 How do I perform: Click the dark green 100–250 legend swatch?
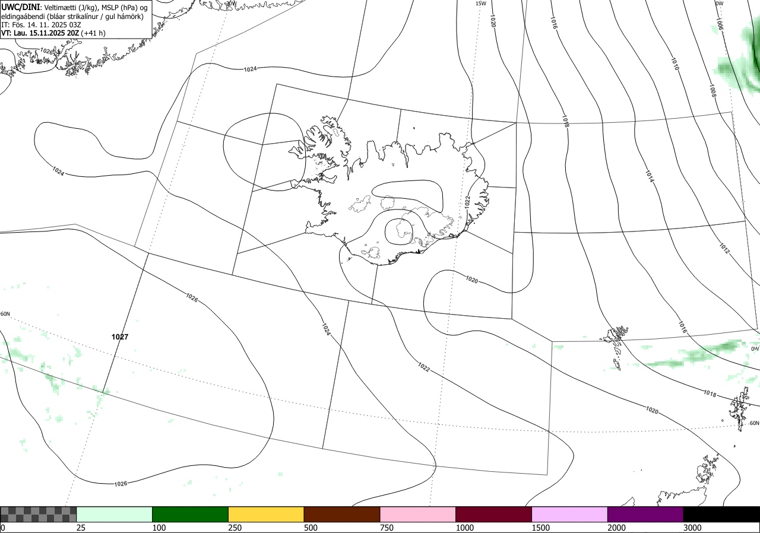tap(191, 514)
